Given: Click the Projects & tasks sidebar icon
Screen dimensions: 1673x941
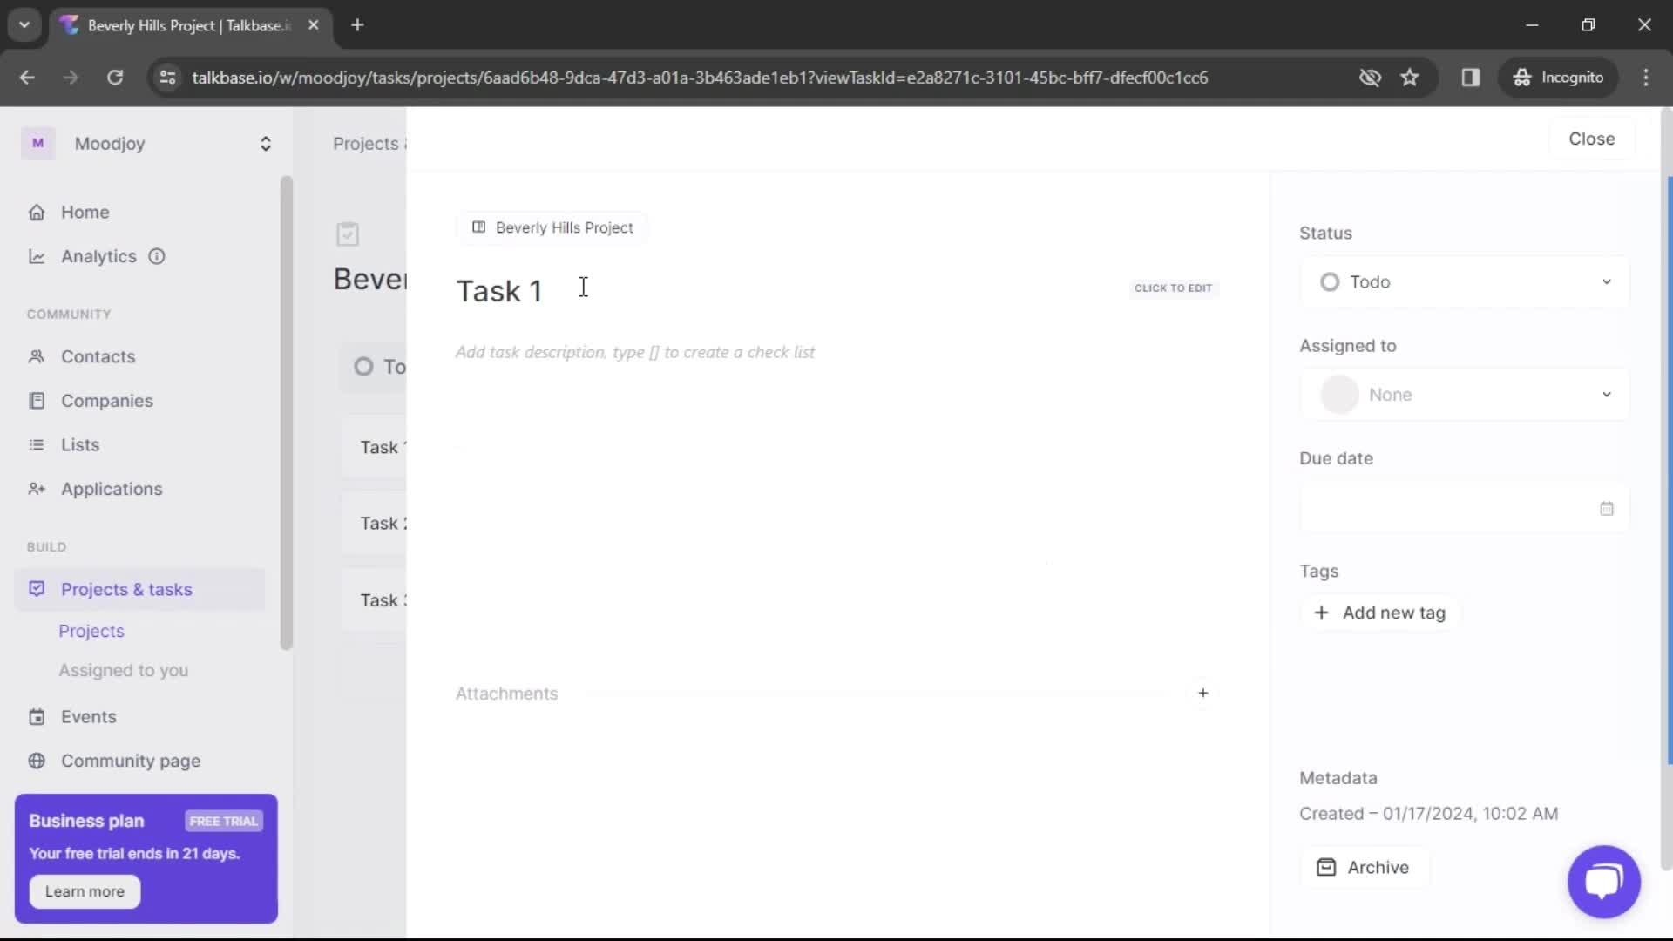Looking at the screenshot, I should click(x=37, y=587).
